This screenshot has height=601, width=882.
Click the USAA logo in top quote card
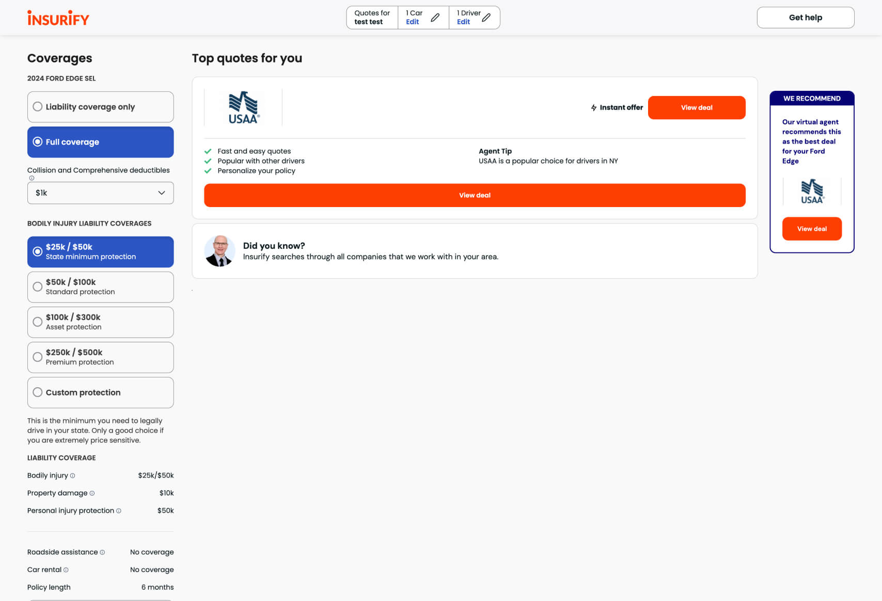click(x=243, y=107)
